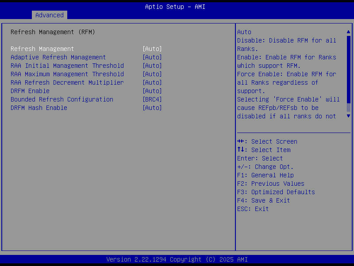This screenshot has width=354, height=266.
Task: Click the down arrow on help scrollbar
Action: (349, 116)
